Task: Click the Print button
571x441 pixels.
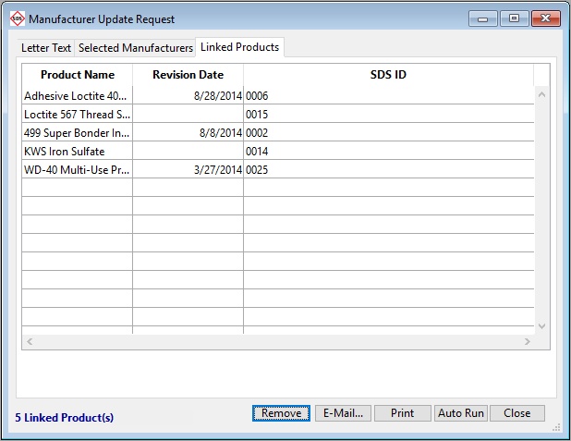Action: tap(402, 413)
